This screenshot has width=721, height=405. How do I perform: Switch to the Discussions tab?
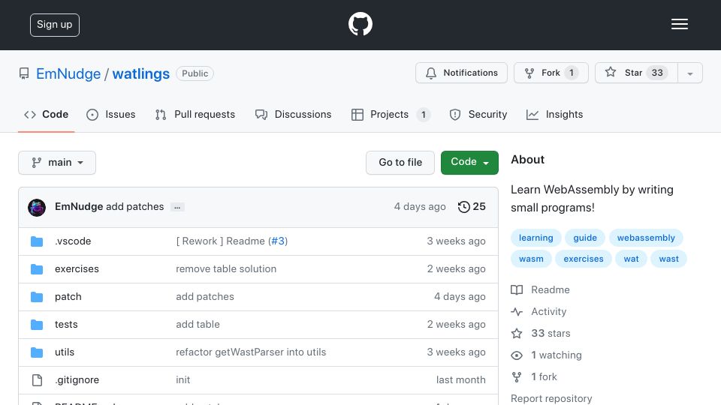click(293, 114)
